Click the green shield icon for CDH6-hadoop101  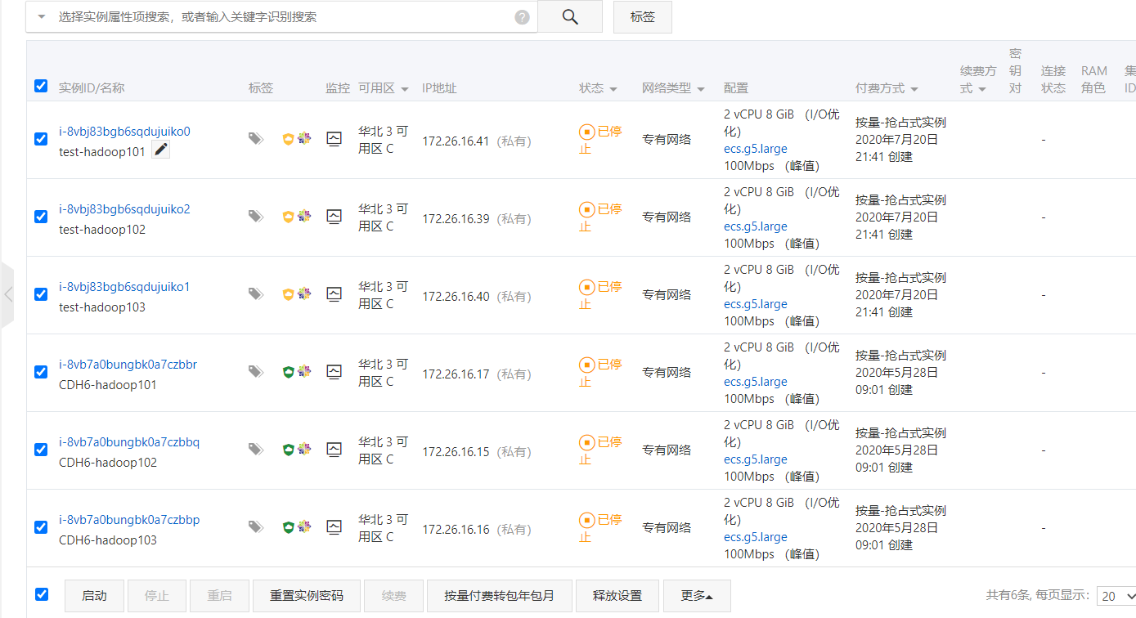(x=288, y=372)
